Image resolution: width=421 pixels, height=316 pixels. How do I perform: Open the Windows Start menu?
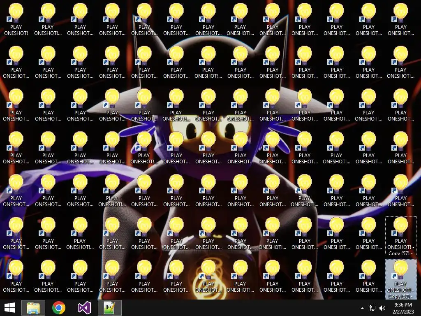[10, 308]
